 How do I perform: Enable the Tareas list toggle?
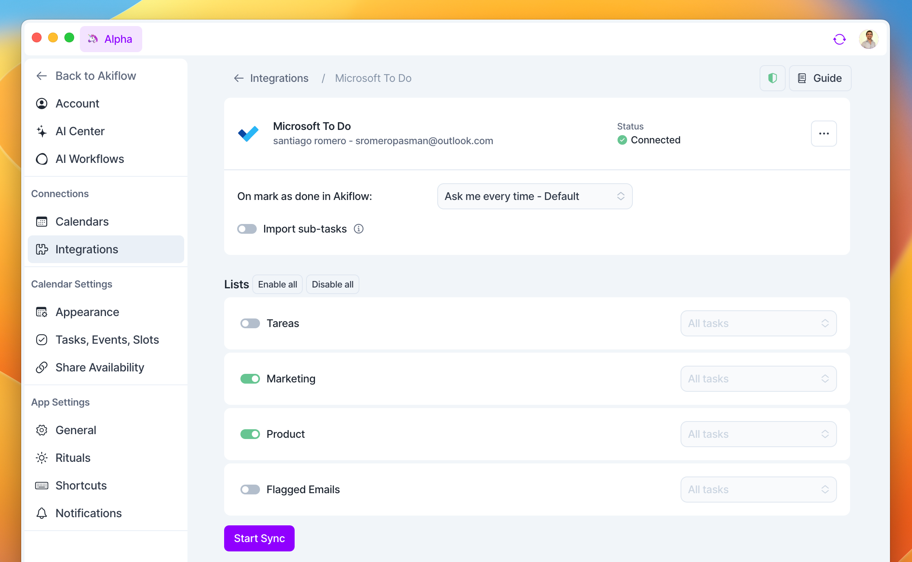250,323
